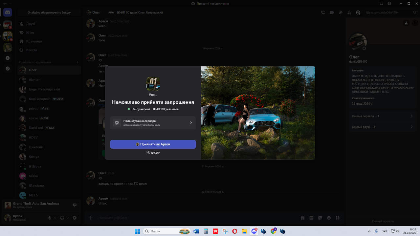
Task: Toggle microphone mute in the user panel
Action: [50, 218]
